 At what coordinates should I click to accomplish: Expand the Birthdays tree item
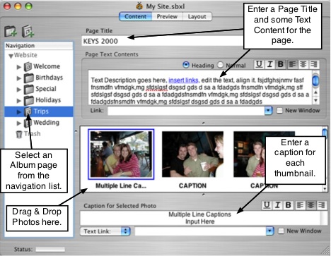coord(19,78)
